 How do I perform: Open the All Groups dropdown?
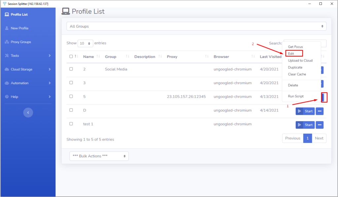tap(196, 26)
